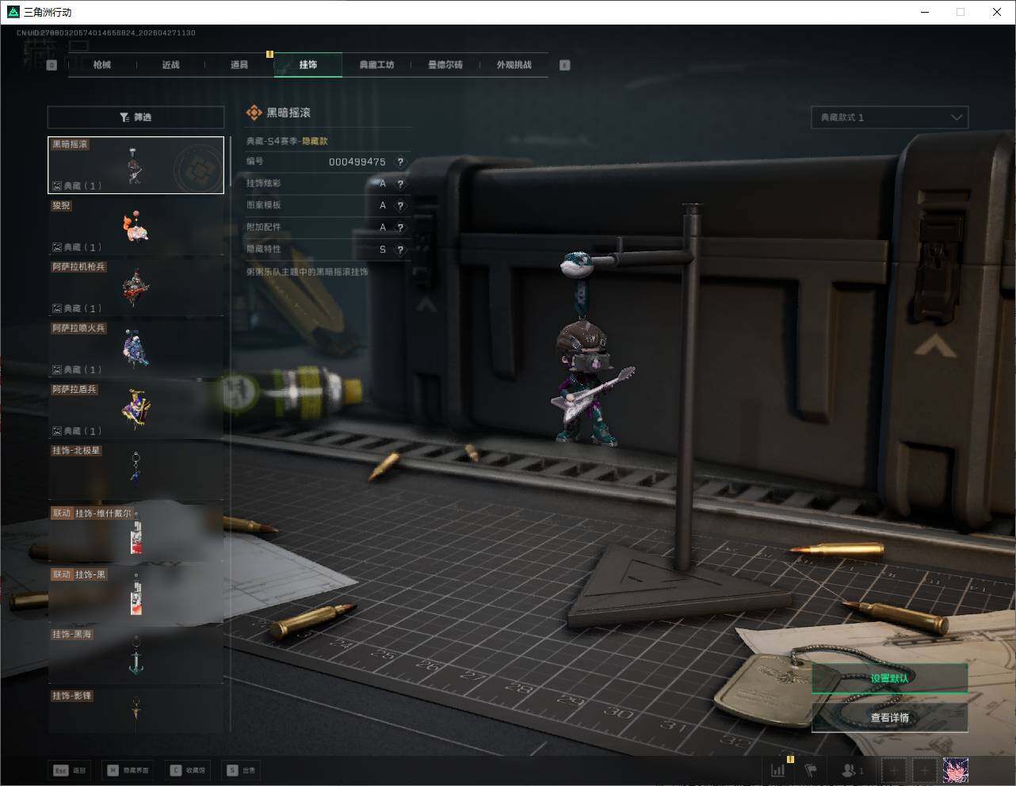
Task: Open the 外观挑战 tab
Action: click(514, 65)
